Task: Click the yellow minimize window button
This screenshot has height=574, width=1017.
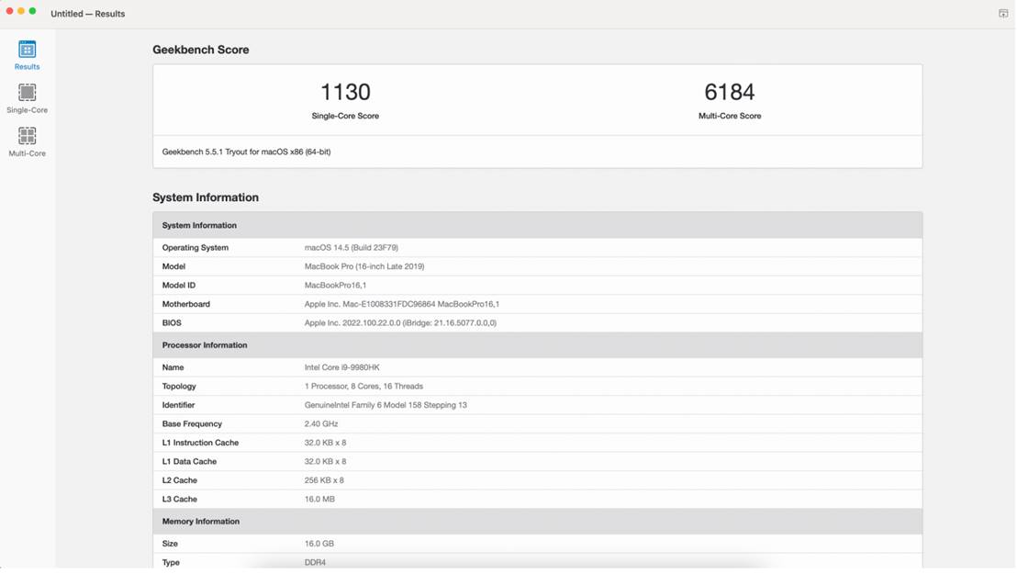Action: [x=21, y=11]
